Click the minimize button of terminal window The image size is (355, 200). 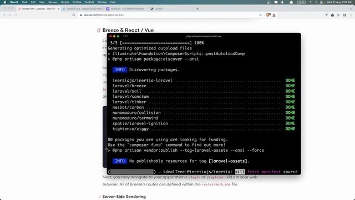[114, 36]
